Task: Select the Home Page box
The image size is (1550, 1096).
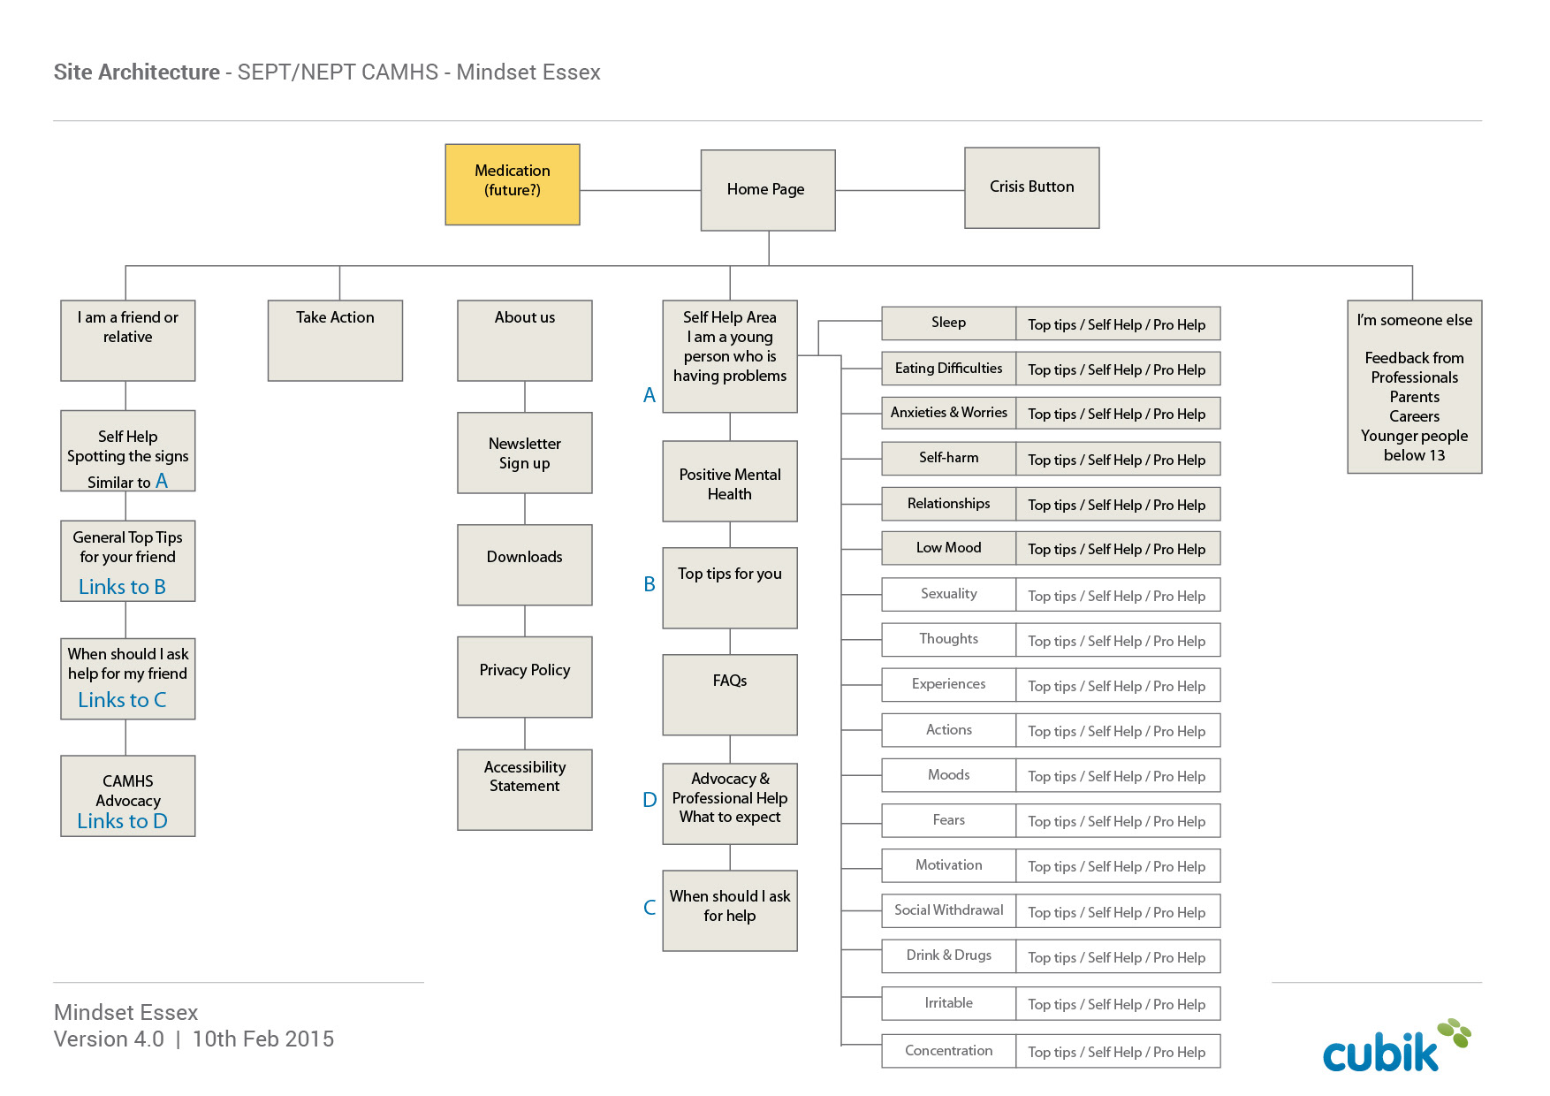Action: click(768, 190)
